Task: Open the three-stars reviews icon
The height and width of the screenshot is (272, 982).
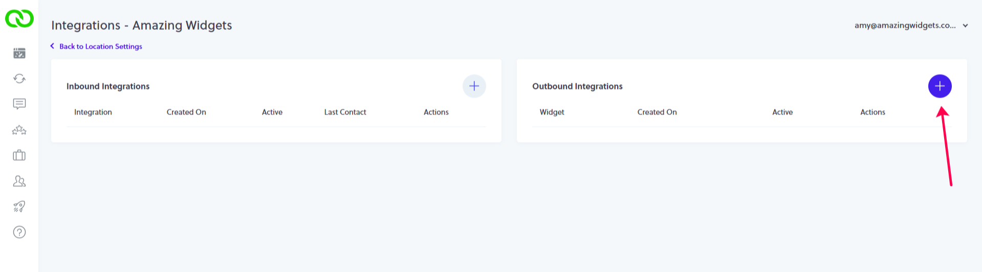Action: pyautogui.click(x=19, y=130)
